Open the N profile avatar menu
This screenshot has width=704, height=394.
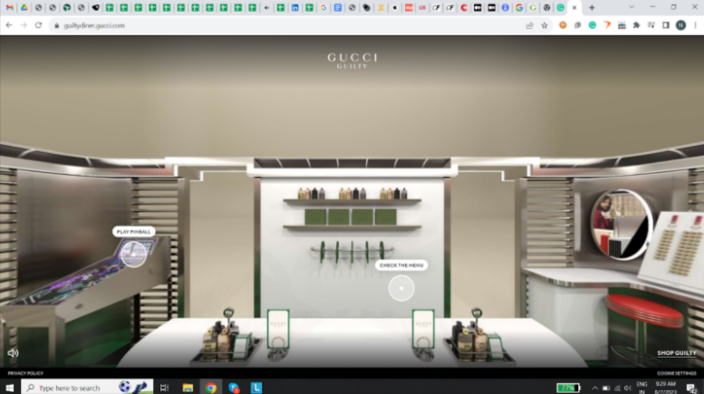(680, 25)
